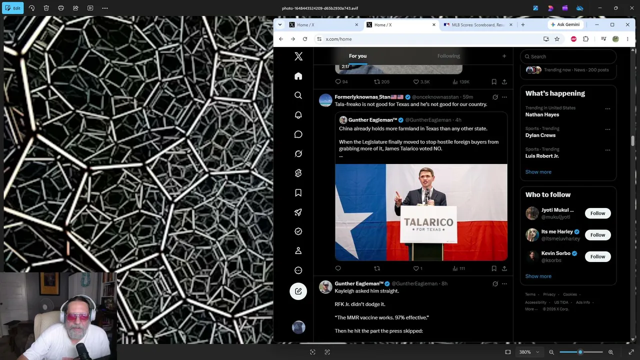The height and width of the screenshot is (360, 640).
Task: Go to Home in X sidebar
Action: [x=298, y=76]
